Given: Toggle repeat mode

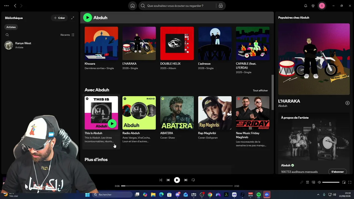Looking at the screenshot, I should (193, 180).
